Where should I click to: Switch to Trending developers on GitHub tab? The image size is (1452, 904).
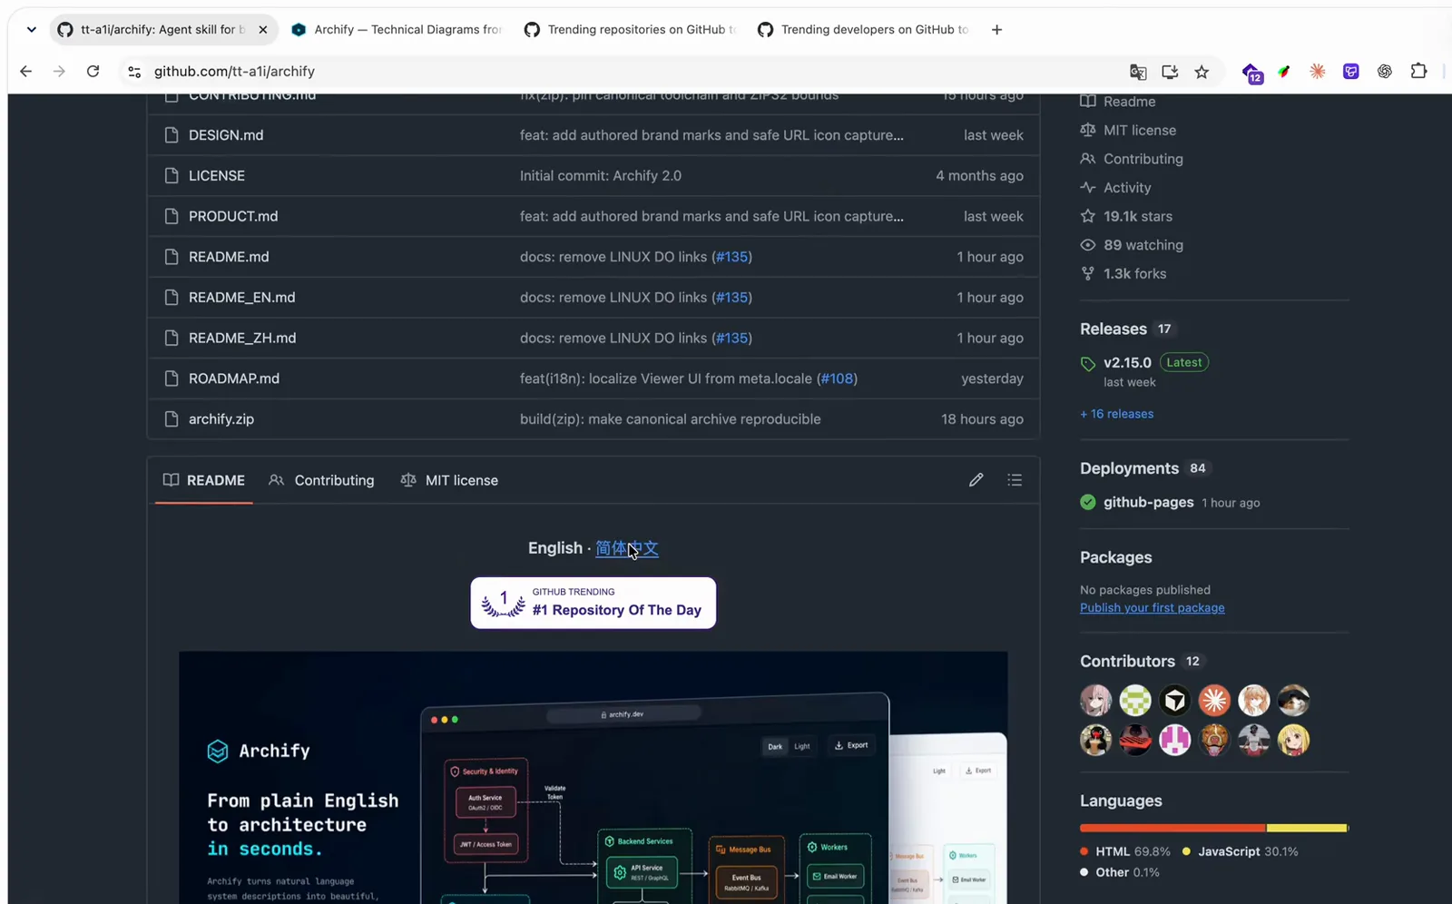(863, 30)
